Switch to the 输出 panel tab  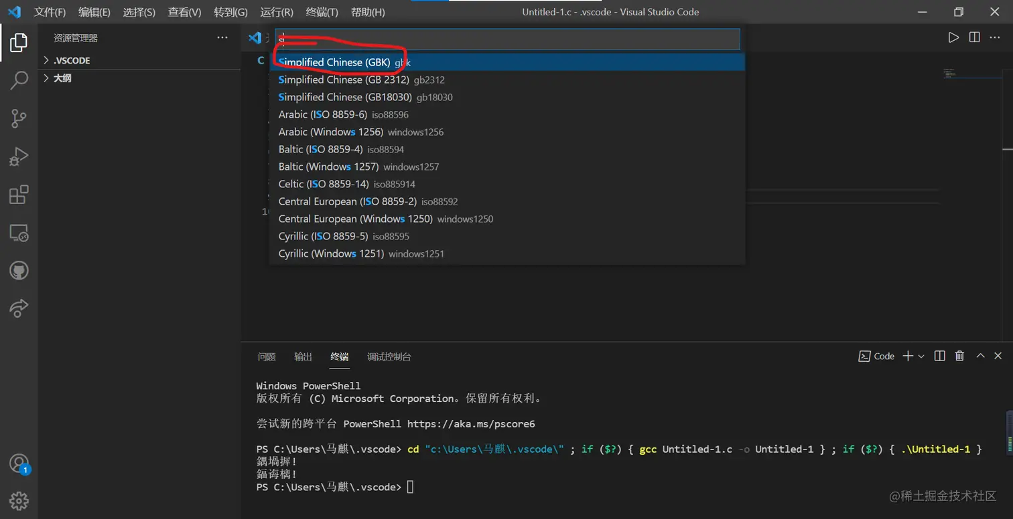coord(303,356)
